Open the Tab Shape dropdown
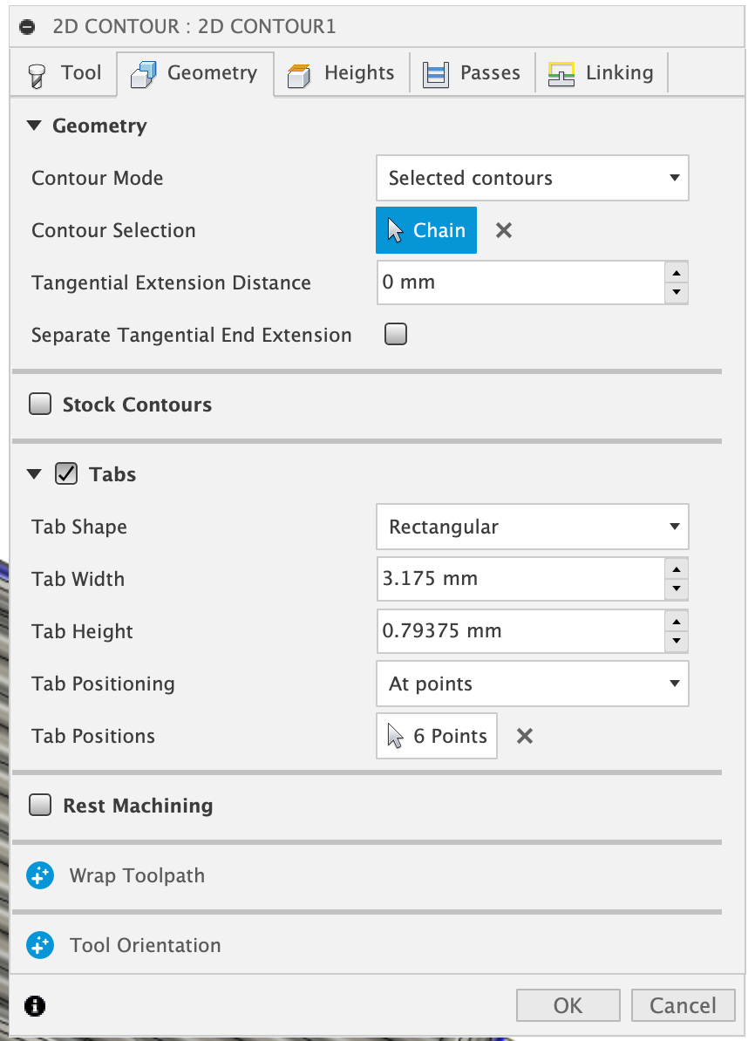The height and width of the screenshot is (1041, 755). point(532,527)
